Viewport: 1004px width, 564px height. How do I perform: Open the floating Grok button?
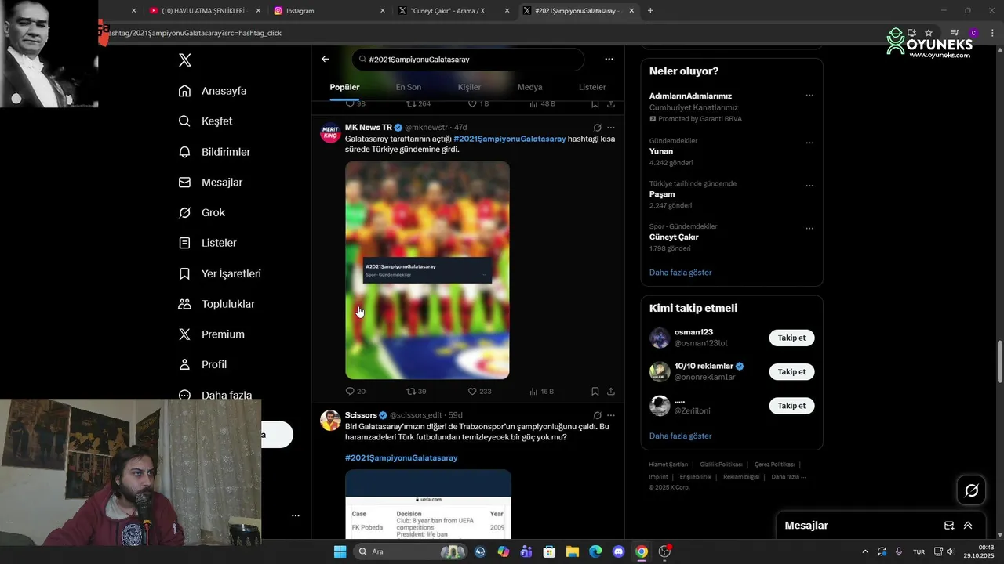coord(971,490)
